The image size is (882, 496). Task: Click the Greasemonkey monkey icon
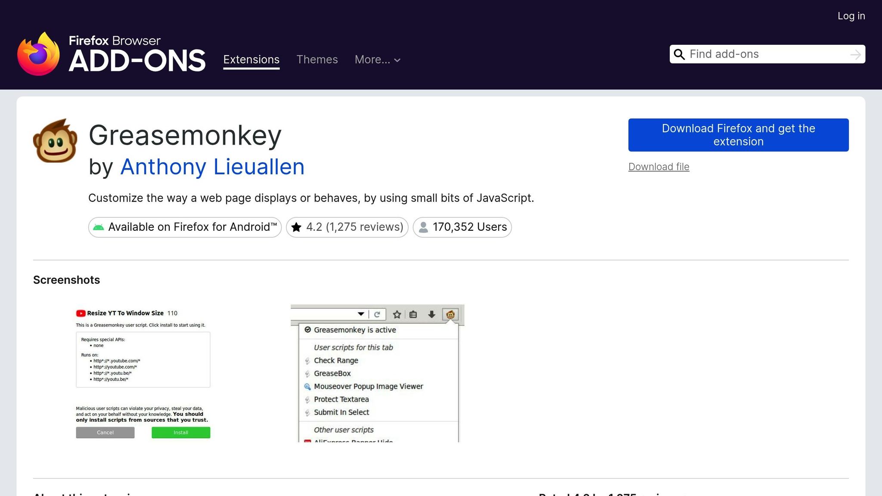55,141
